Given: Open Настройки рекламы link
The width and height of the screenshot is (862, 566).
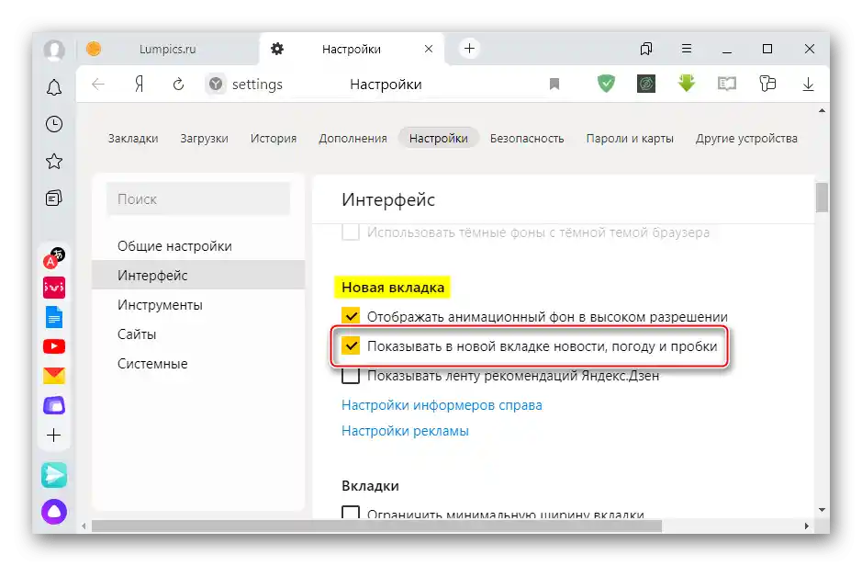Looking at the screenshot, I should [405, 430].
